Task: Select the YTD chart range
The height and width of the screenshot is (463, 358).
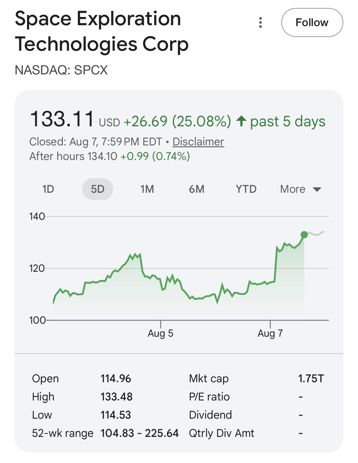Action: pyautogui.click(x=246, y=189)
